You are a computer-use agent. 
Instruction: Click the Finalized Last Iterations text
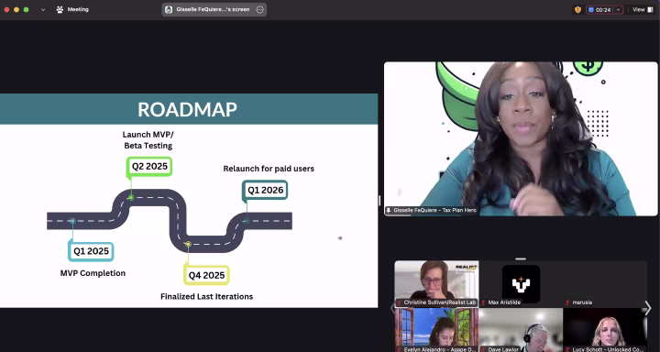[206, 297]
